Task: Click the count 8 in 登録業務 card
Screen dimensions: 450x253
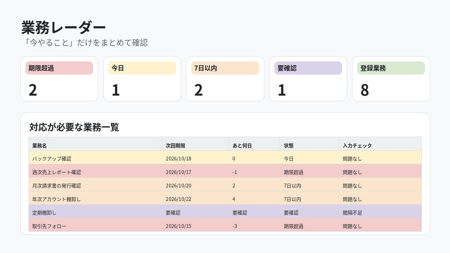Action: pyautogui.click(x=364, y=90)
